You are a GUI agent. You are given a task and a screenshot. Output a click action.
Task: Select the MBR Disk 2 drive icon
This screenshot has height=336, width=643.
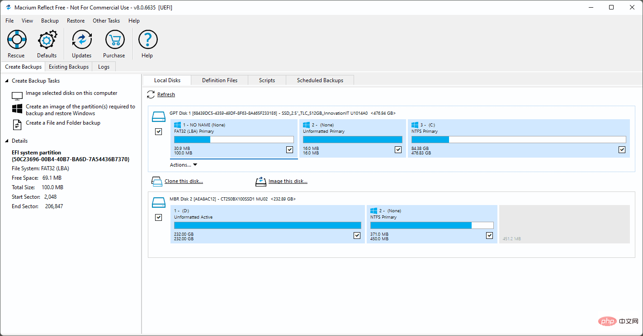[x=159, y=203]
